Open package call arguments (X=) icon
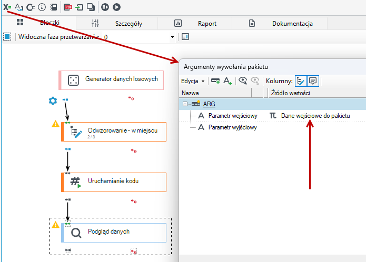366x262 pixels. [7, 7]
